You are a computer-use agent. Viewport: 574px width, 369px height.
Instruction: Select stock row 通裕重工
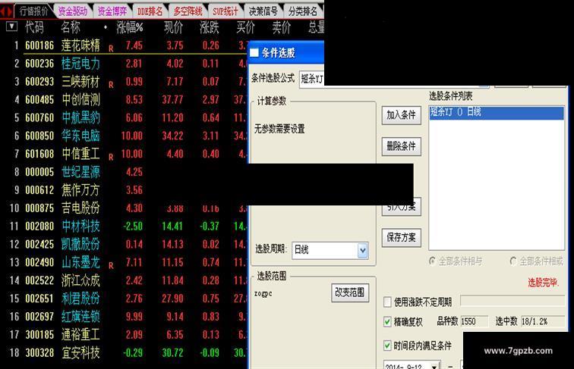pyautogui.click(x=125, y=335)
